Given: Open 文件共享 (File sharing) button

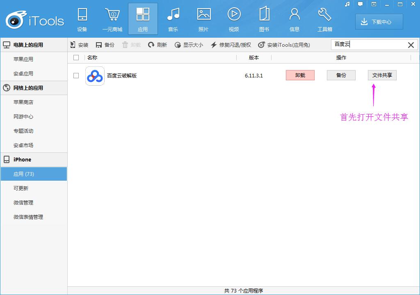Looking at the screenshot, I should point(382,75).
